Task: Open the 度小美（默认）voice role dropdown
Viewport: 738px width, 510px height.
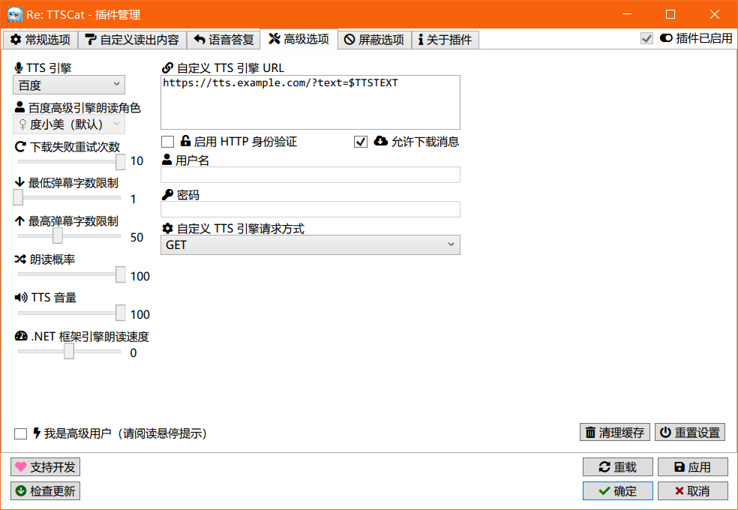Action: (69, 124)
